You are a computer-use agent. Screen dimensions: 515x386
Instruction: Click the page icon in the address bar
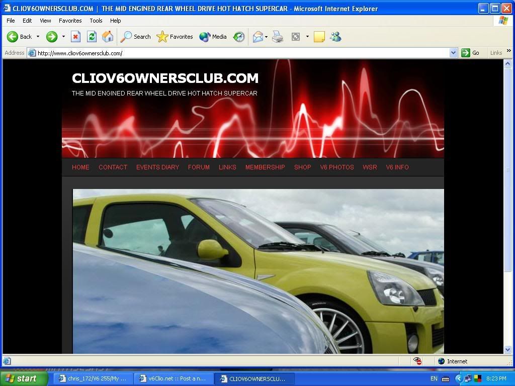click(x=32, y=53)
